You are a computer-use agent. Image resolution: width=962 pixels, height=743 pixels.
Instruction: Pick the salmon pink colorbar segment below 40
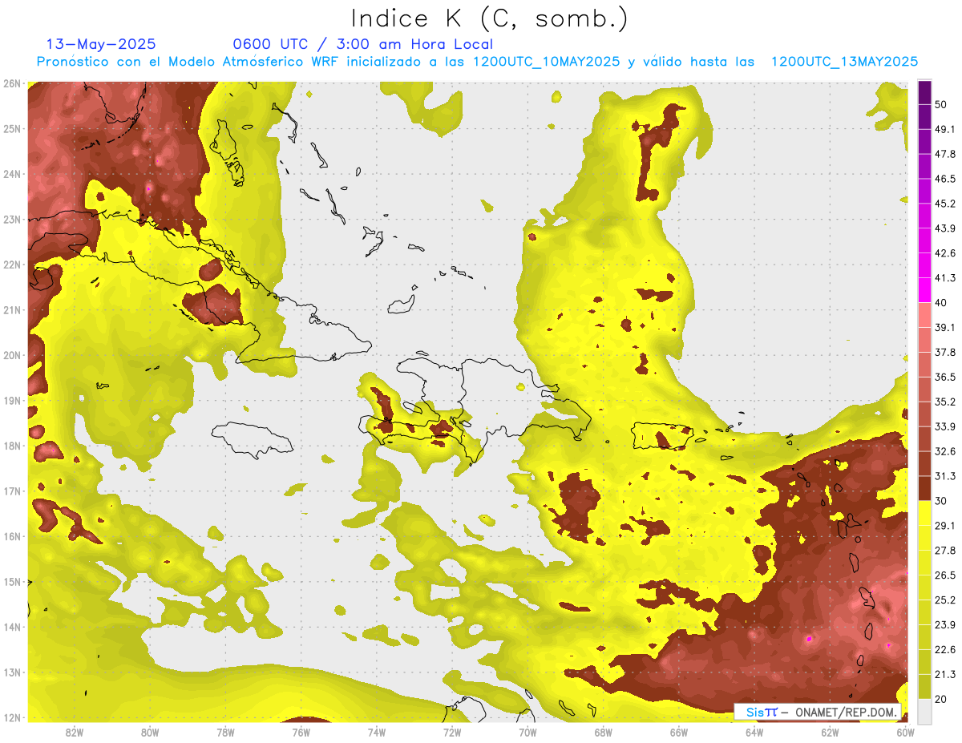pyautogui.click(x=924, y=315)
